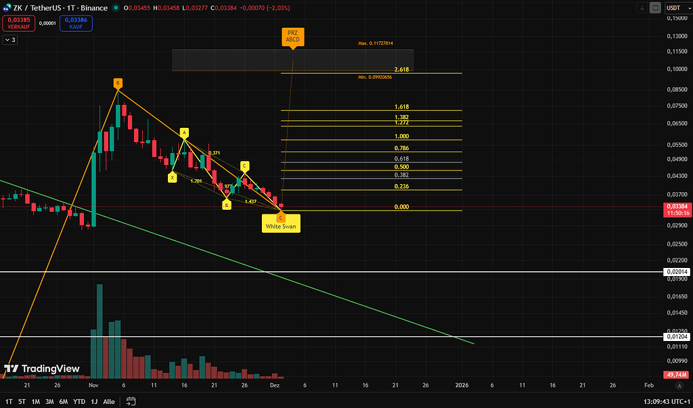Click the TradingView logo

[x=42, y=369]
